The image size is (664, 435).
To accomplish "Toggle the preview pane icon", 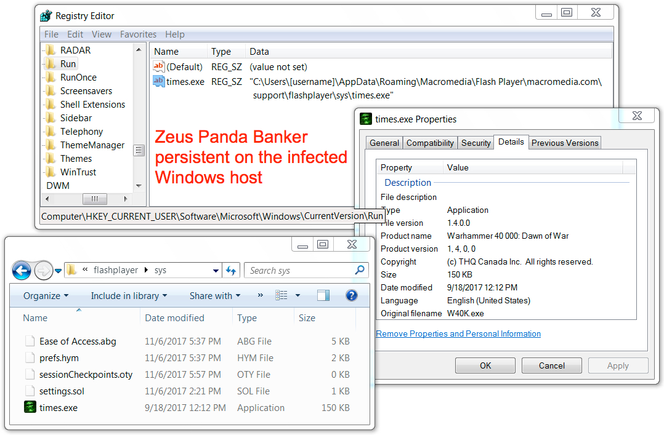I will pos(323,295).
